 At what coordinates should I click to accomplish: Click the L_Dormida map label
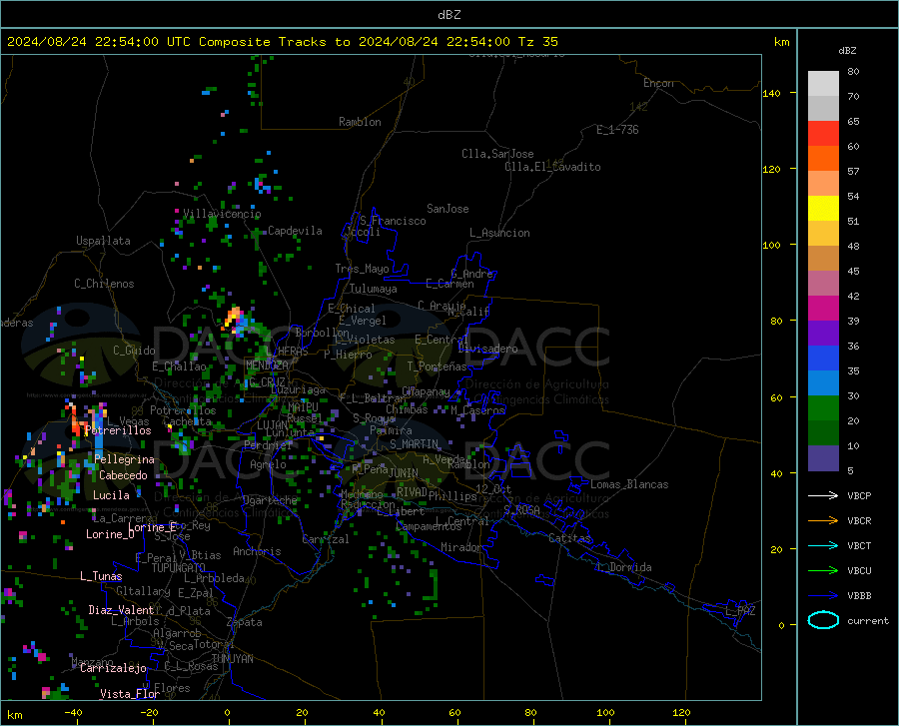(624, 567)
